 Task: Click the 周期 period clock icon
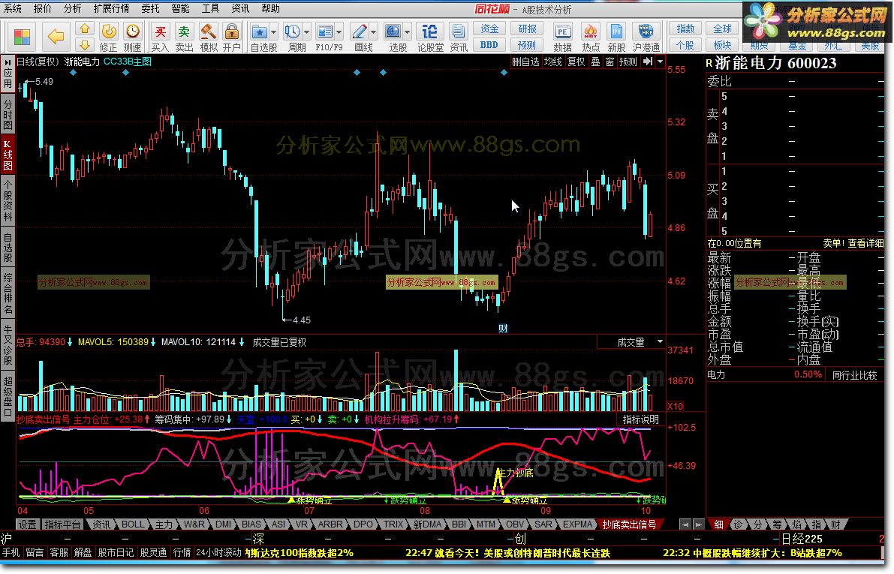click(x=293, y=32)
